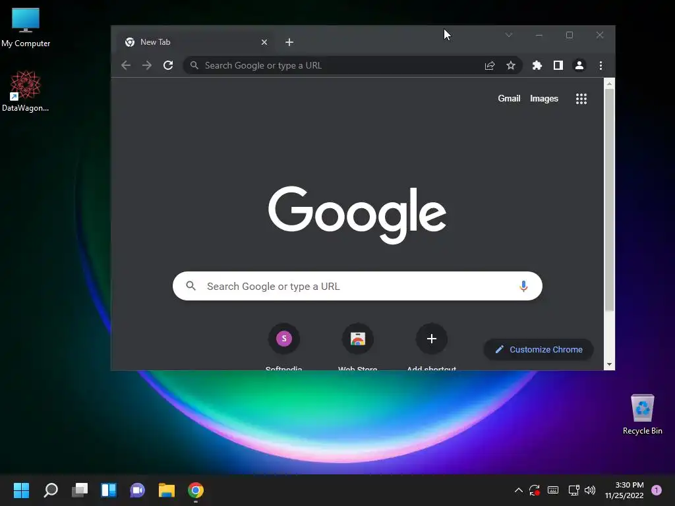Click the page vertical scrollbar thumb
Screen dimensions: 675x506
click(x=608, y=200)
